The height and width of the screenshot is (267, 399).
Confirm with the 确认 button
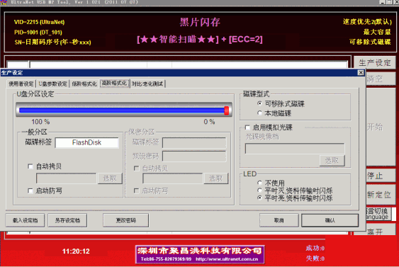(x=330, y=220)
